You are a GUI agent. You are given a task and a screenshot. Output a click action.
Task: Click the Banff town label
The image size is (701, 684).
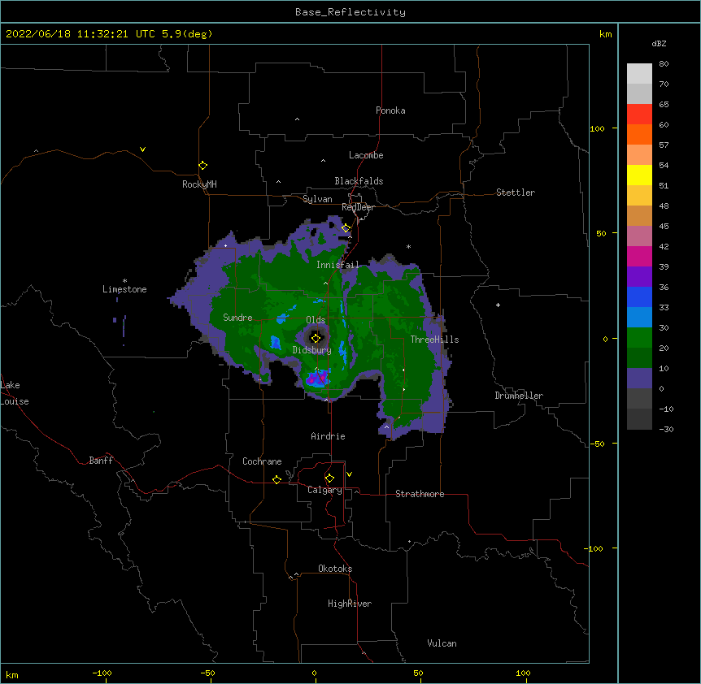pos(101,461)
